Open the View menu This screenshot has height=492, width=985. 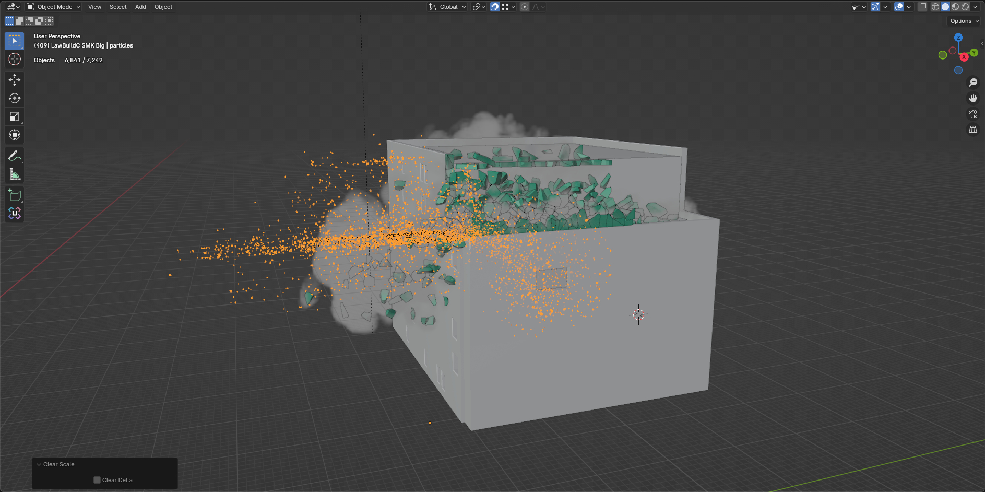click(x=94, y=7)
